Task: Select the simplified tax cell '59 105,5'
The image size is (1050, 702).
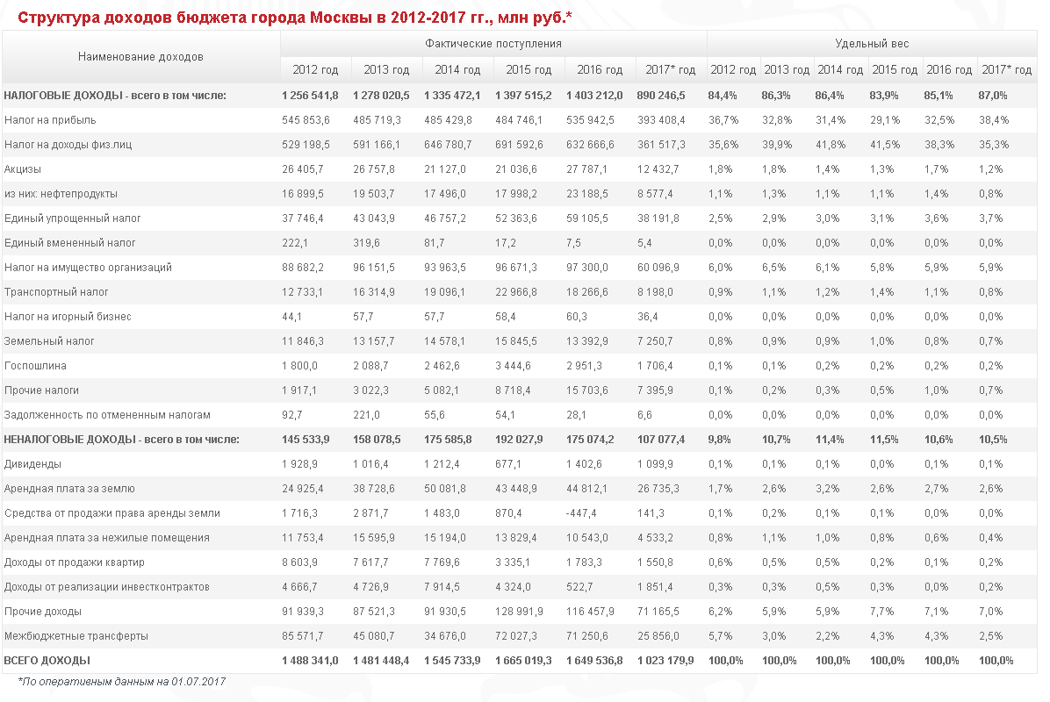Action: point(587,218)
